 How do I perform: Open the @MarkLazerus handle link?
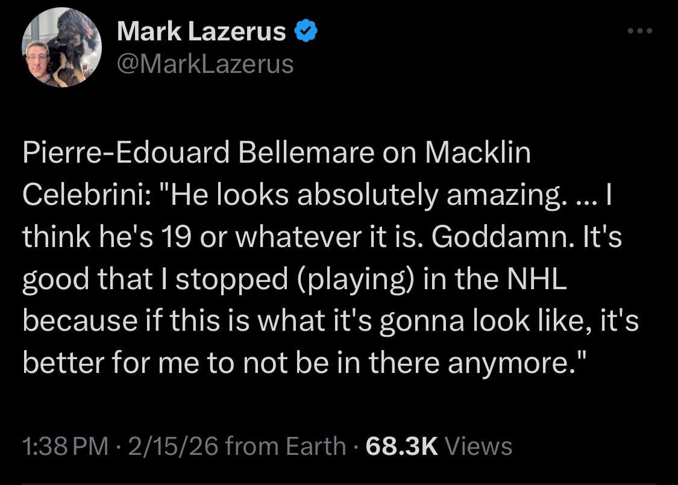[x=205, y=63]
